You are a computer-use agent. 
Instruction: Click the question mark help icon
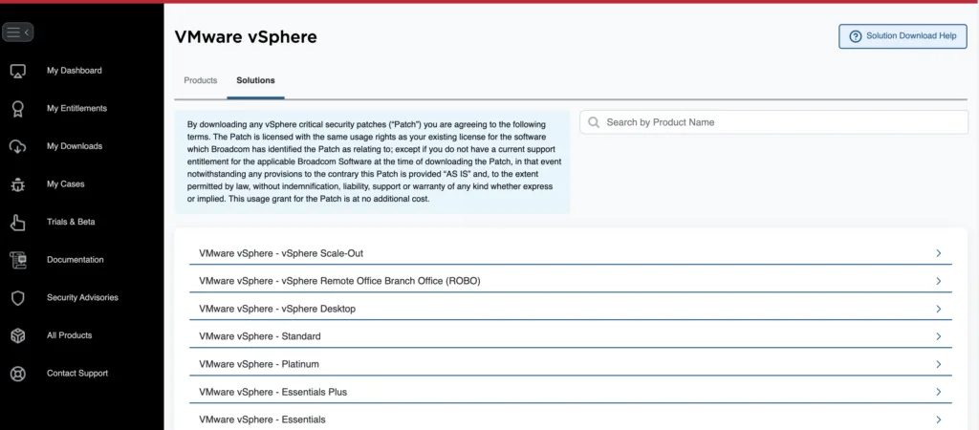click(856, 36)
